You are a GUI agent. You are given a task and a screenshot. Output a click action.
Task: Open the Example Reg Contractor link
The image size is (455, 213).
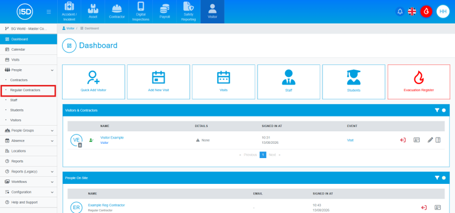point(107,205)
